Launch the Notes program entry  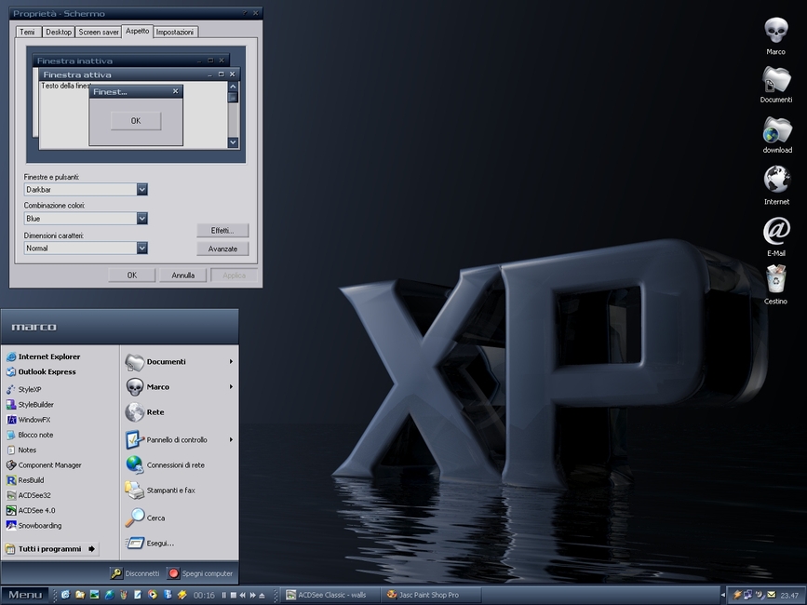[21, 450]
